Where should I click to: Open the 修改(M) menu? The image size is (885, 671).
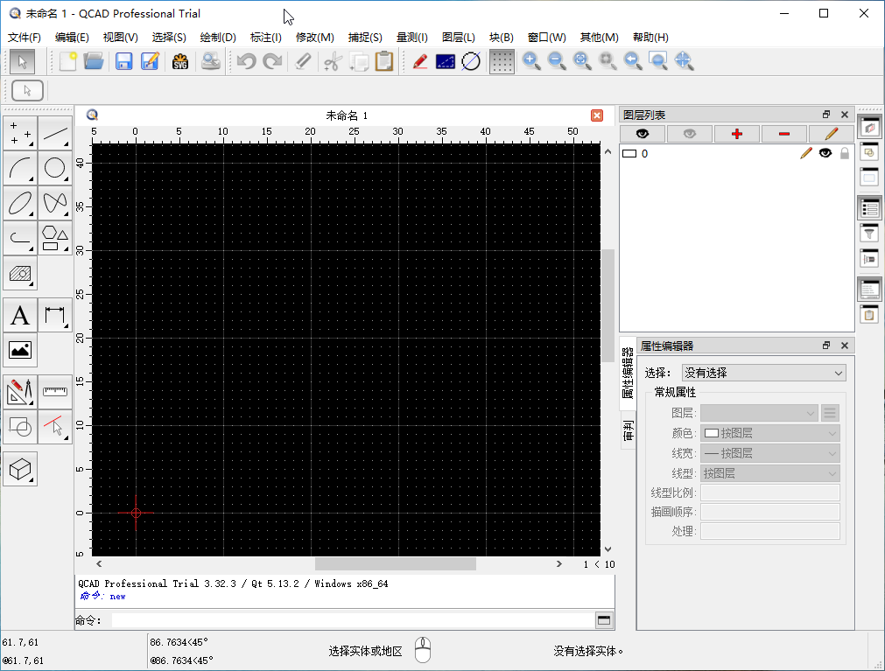(315, 38)
